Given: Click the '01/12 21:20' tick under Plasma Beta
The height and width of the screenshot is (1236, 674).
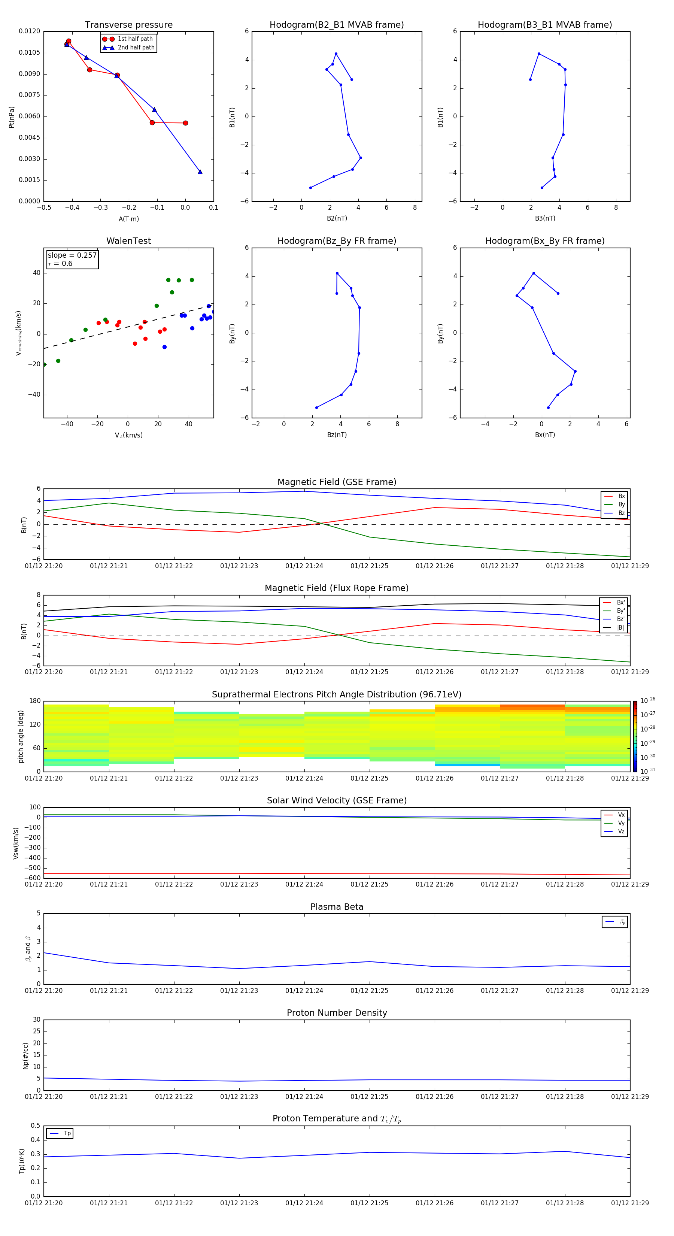Looking at the screenshot, I should [44, 991].
